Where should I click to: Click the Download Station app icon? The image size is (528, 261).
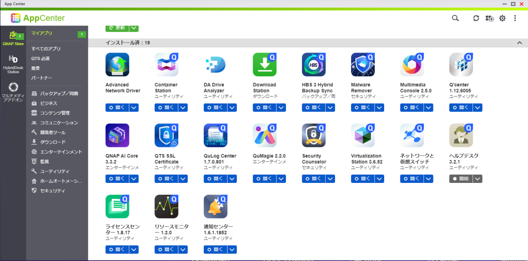click(264, 65)
